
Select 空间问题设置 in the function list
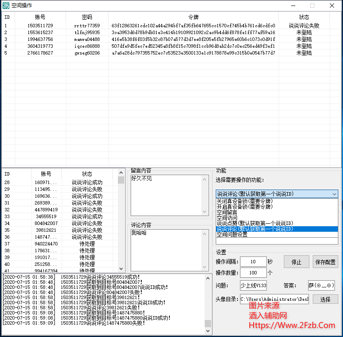232,234
